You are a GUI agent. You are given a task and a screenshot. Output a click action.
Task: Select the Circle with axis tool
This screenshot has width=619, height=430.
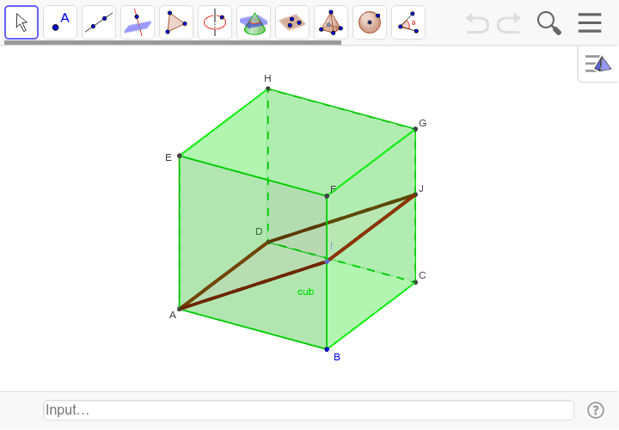tap(215, 22)
